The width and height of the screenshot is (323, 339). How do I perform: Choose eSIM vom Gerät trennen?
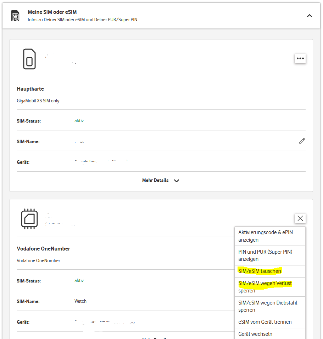265,322
